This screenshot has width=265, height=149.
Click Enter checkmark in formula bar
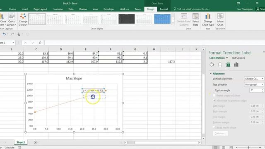point(33,43)
